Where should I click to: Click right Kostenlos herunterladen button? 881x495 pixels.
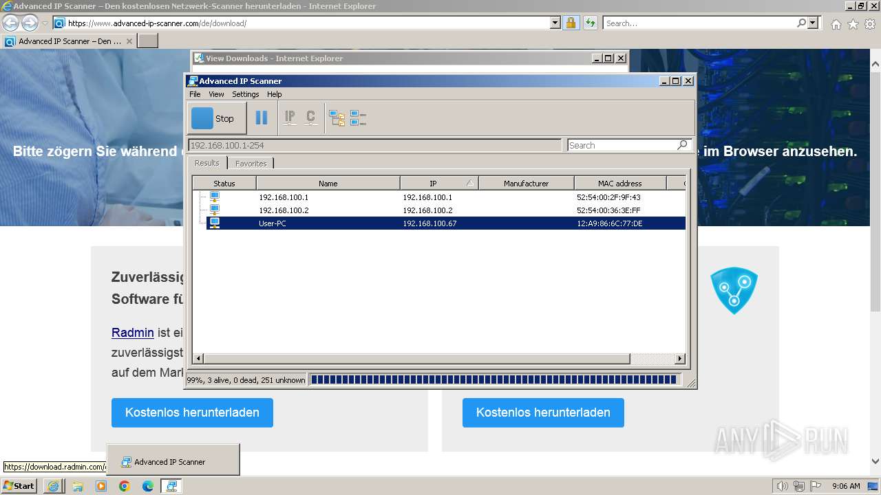[x=543, y=412]
